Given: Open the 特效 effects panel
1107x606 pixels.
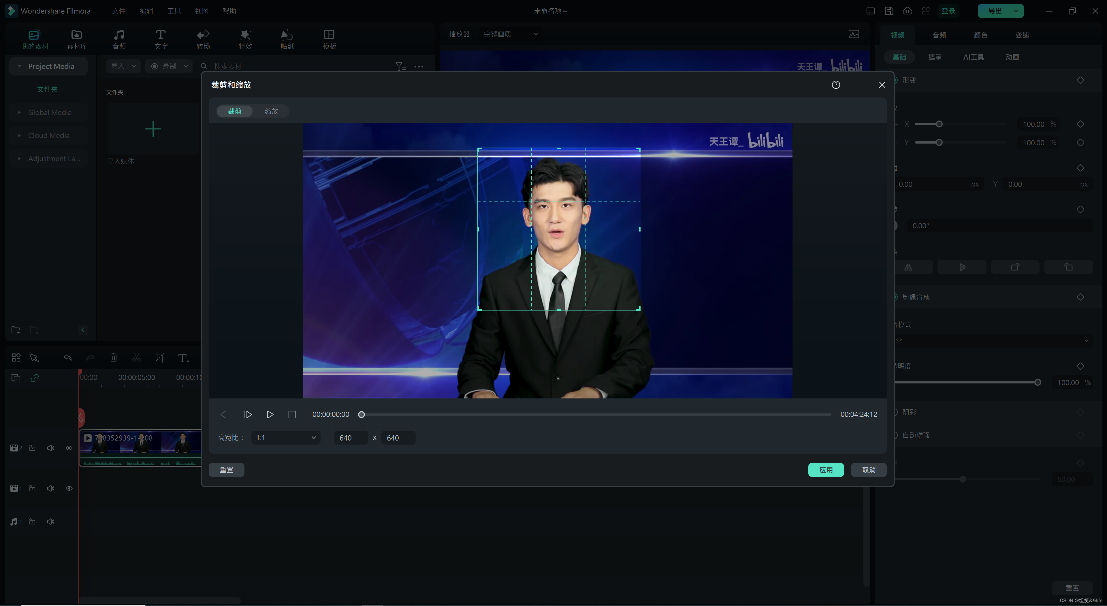Looking at the screenshot, I should 245,39.
